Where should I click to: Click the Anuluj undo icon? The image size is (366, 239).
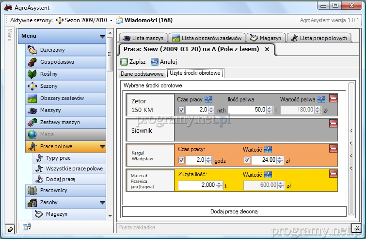tap(155, 62)
